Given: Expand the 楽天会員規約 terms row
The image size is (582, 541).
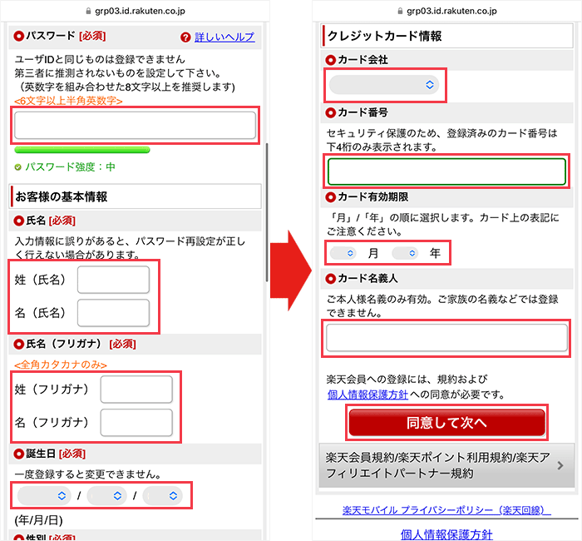Looking at the screenshot, I should pyautogui.click(x=446, y=465).
